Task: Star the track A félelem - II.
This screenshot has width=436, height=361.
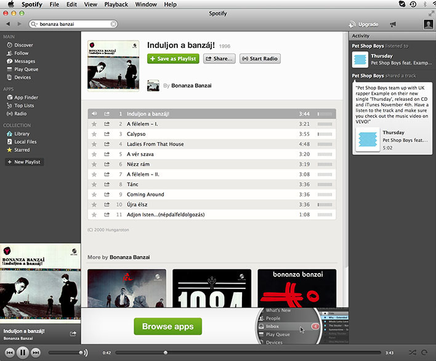Action: (94, 174)
